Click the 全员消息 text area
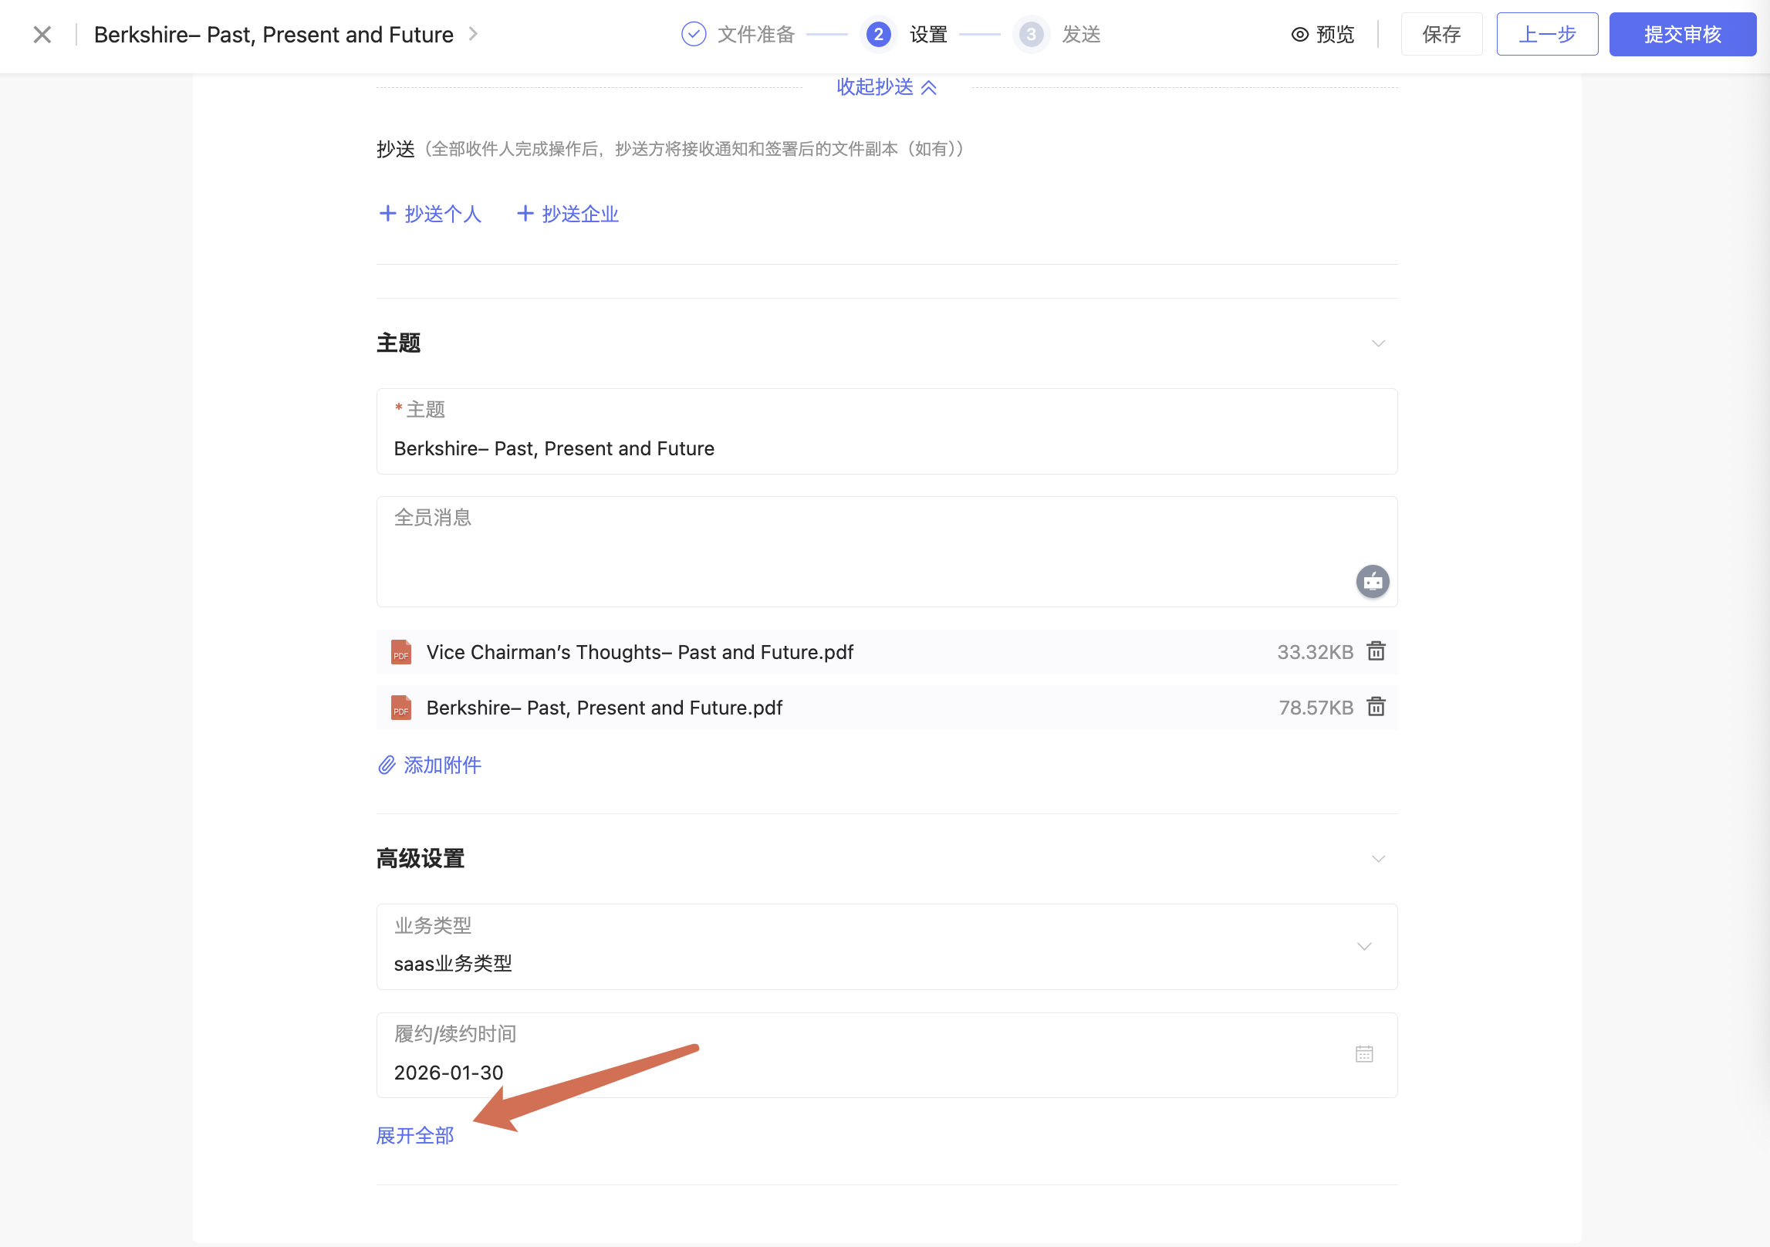 [x=849, y=552]
